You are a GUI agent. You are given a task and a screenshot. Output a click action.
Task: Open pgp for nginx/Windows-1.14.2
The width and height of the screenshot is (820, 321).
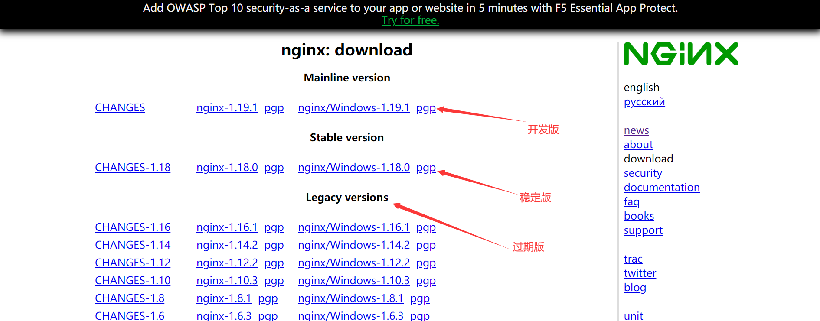pos(426,246)
